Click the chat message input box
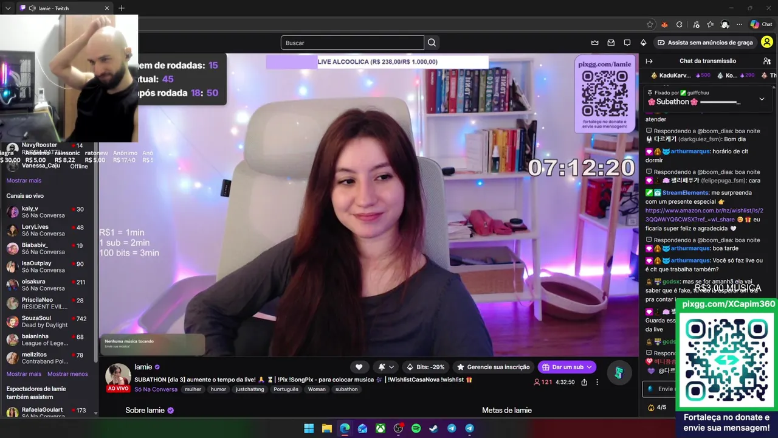This screenshot has width=778, height=438. point(659,389)
